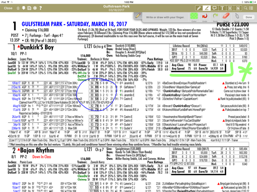Image resolution: width=257 pixels, height=192 pixels.
Task: Tap the up arrow navigation icon
Action: [18, 8]
